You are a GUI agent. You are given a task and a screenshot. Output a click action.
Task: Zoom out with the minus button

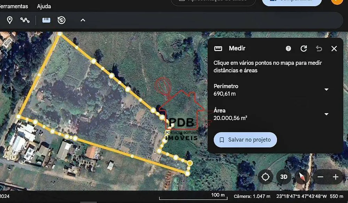click(320, 177)
